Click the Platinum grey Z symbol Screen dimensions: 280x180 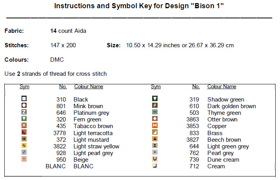coord(24,112)
